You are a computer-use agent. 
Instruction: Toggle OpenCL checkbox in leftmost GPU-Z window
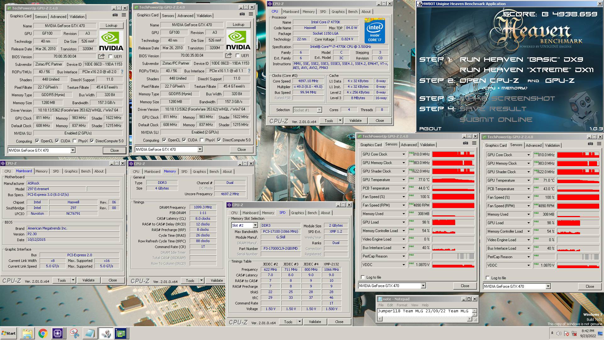(37, 141)
